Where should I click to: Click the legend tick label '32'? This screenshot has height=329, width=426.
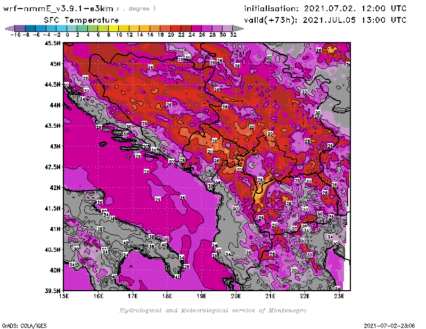(233, 35)
